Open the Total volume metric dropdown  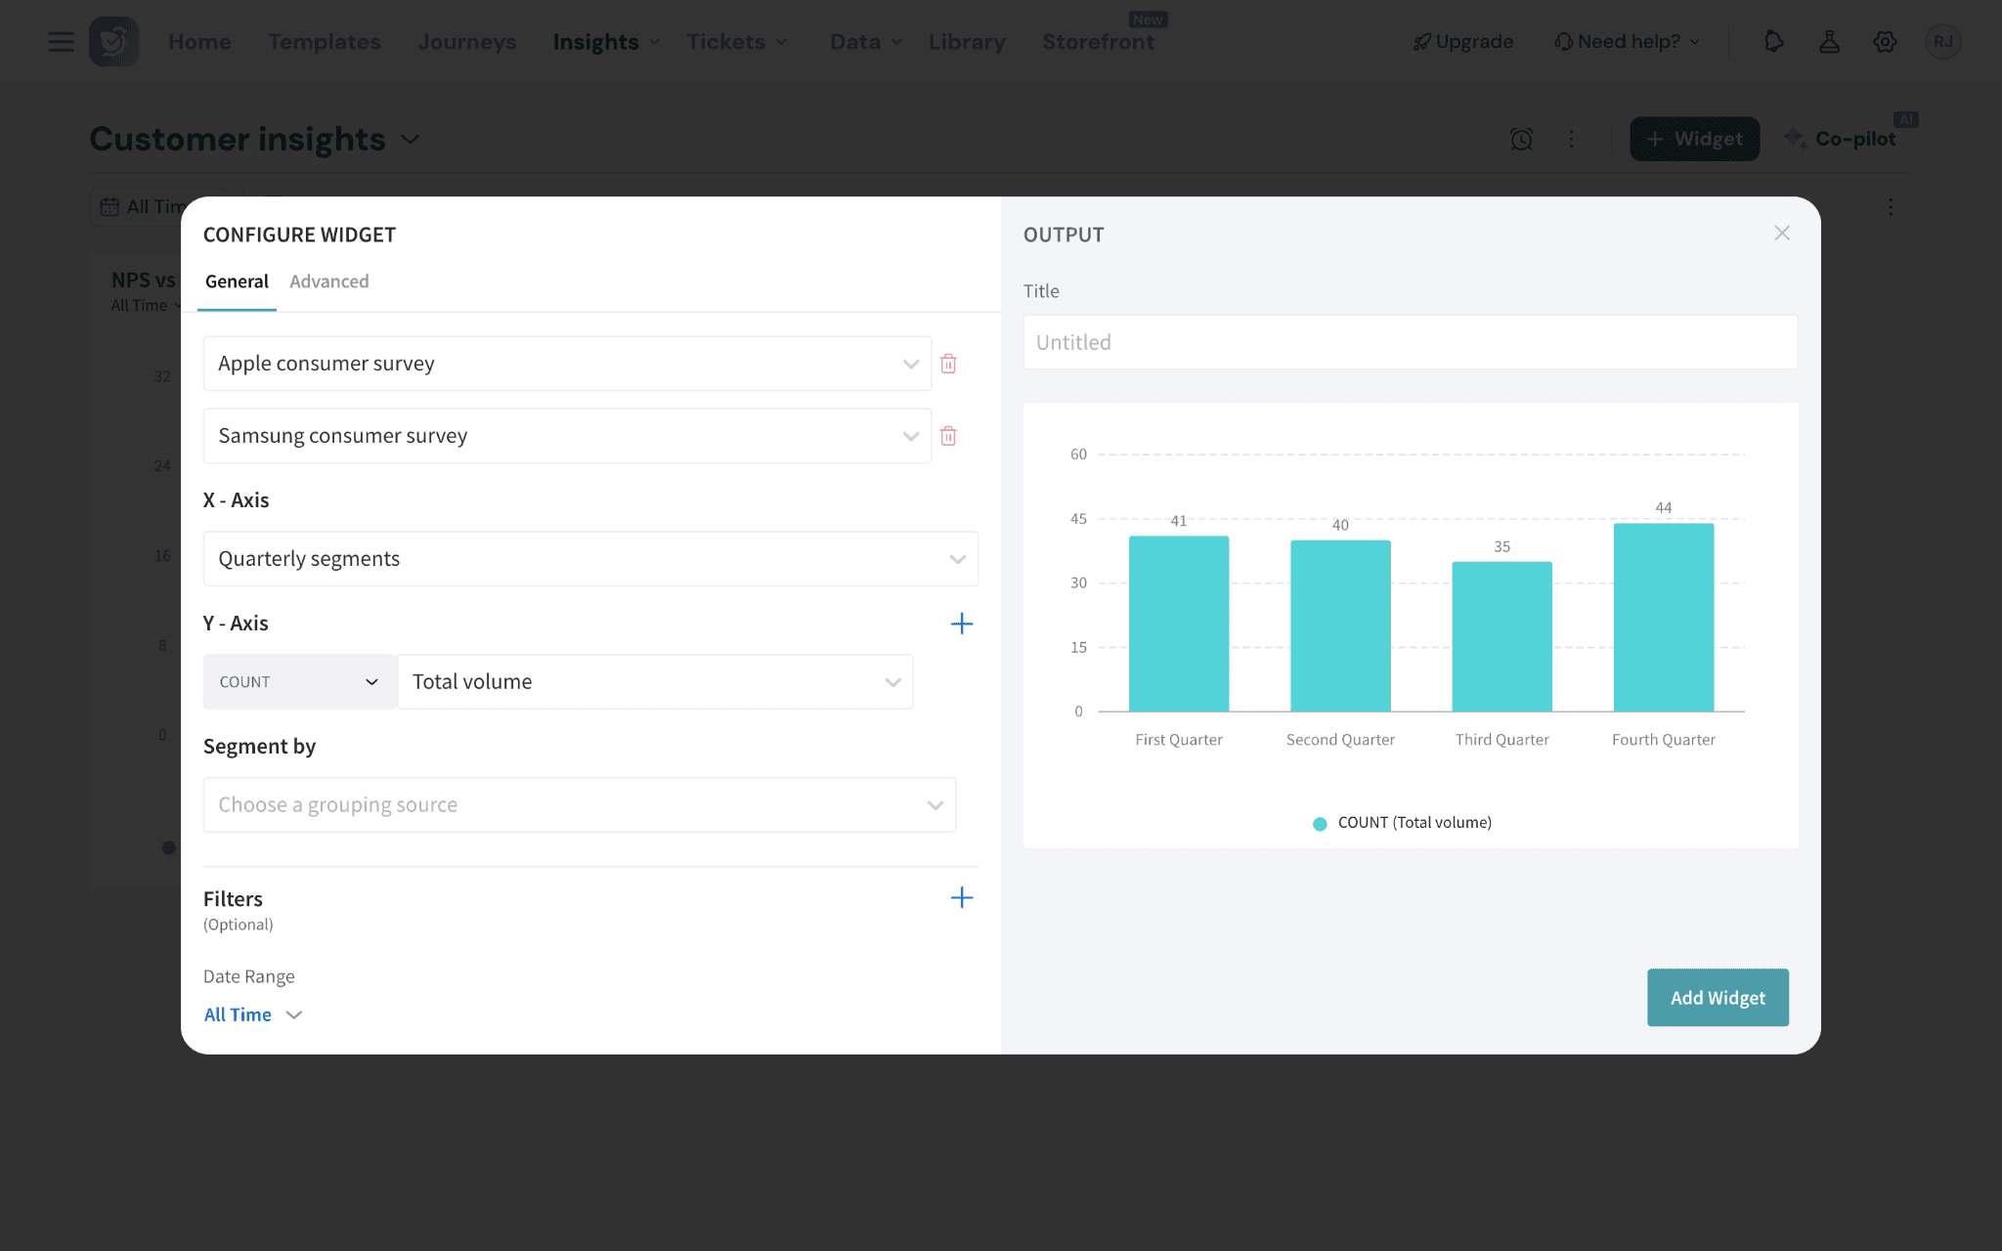coord(655,682)
